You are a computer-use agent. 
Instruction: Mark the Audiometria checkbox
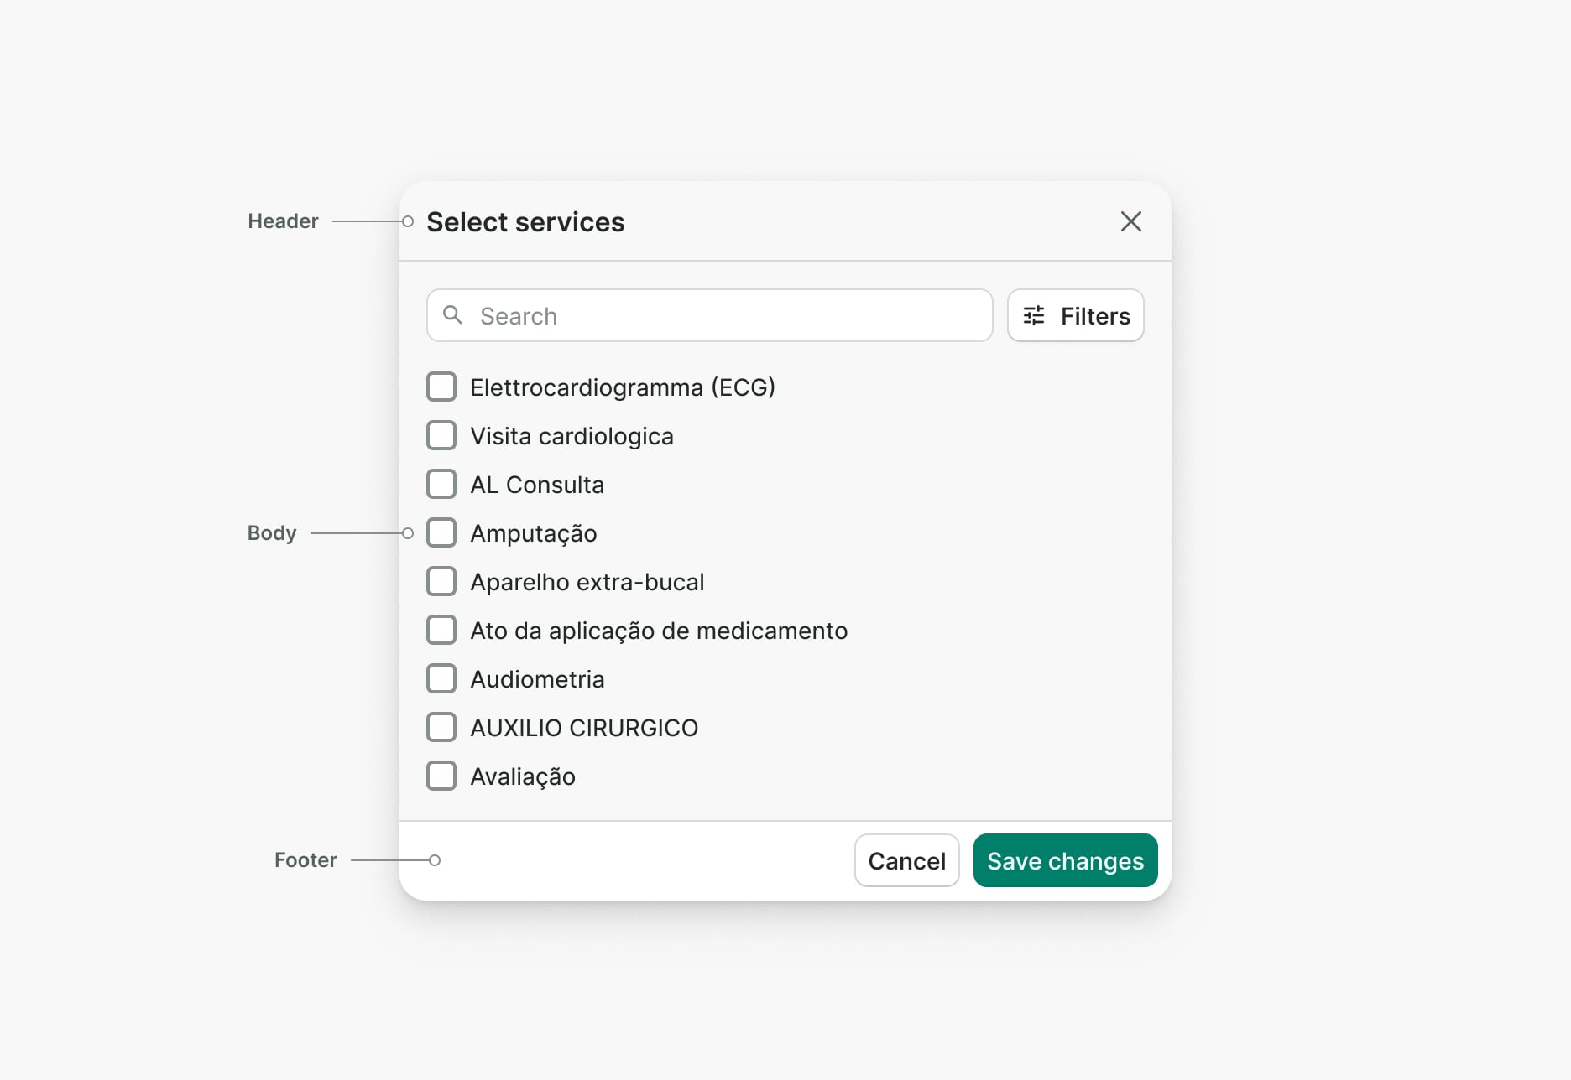point(441,679)
